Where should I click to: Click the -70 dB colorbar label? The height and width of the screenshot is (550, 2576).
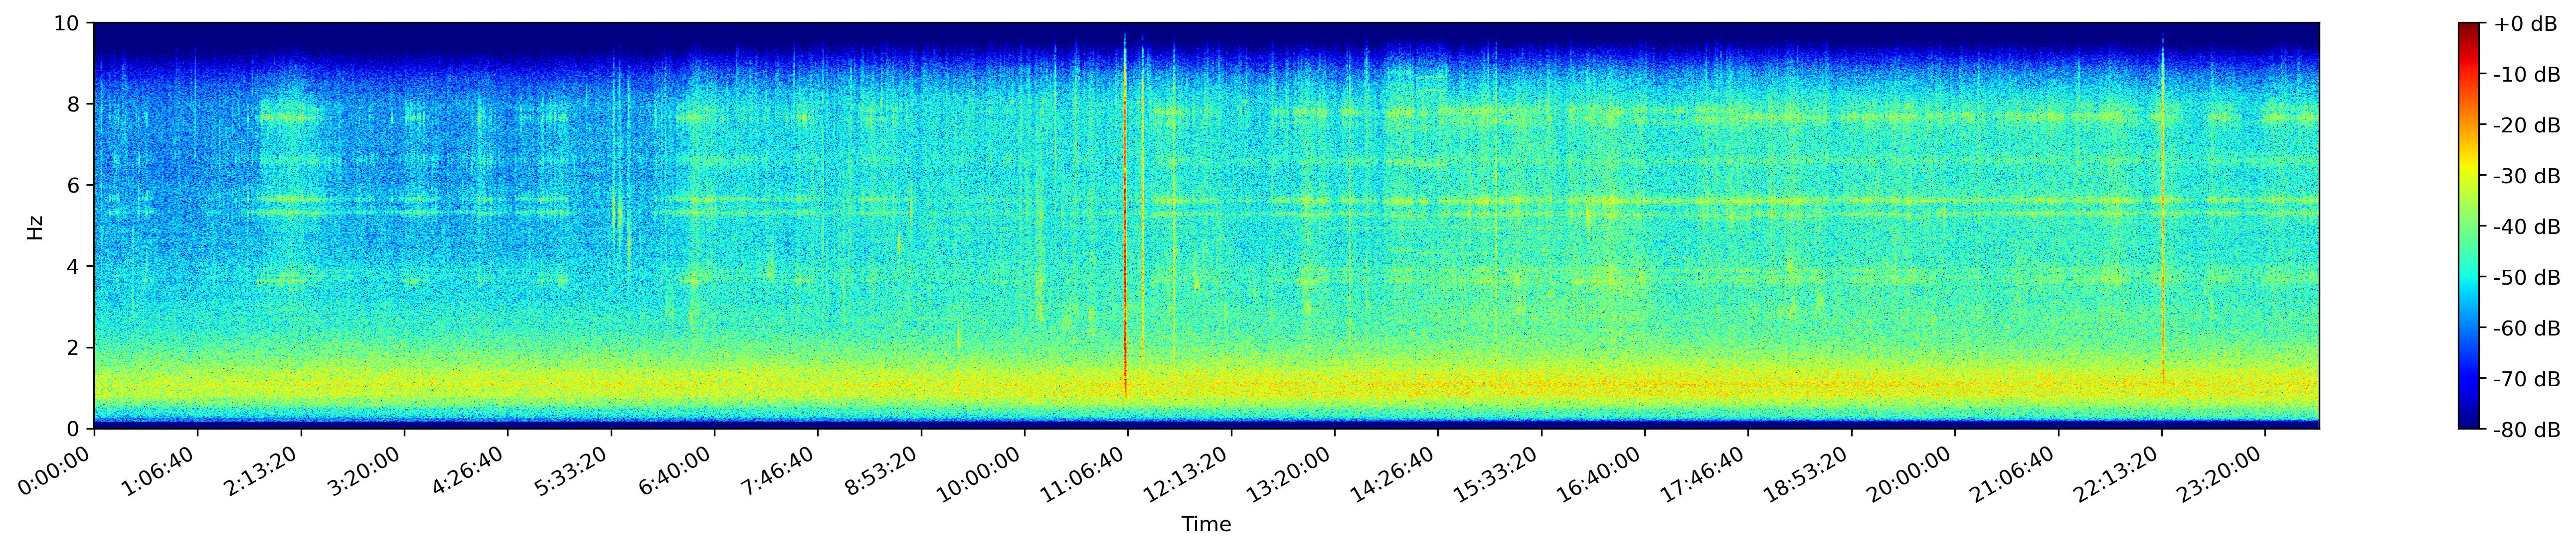click(x=2527, y=379)
